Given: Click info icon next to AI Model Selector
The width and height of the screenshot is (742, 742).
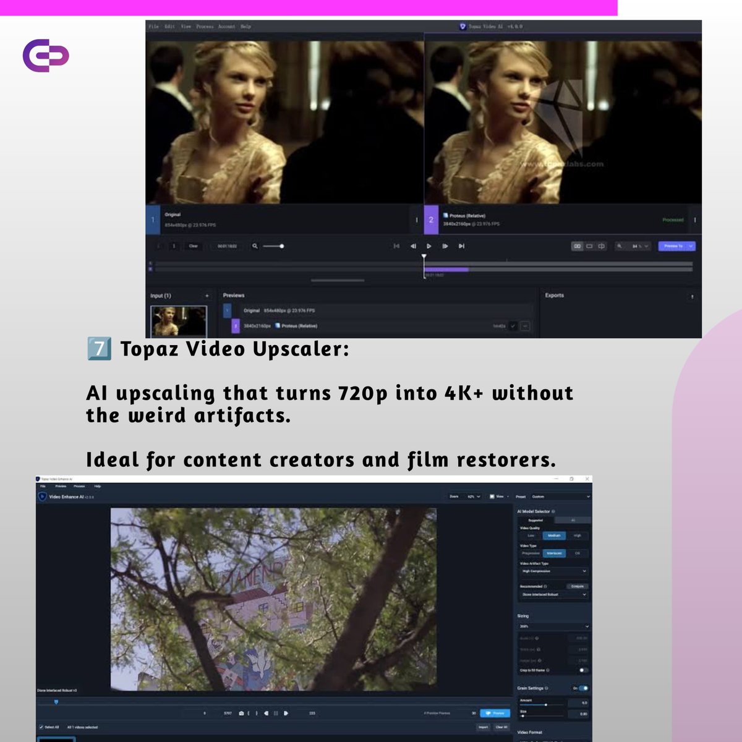Looking at the screenshot, I should coord(553,511).
